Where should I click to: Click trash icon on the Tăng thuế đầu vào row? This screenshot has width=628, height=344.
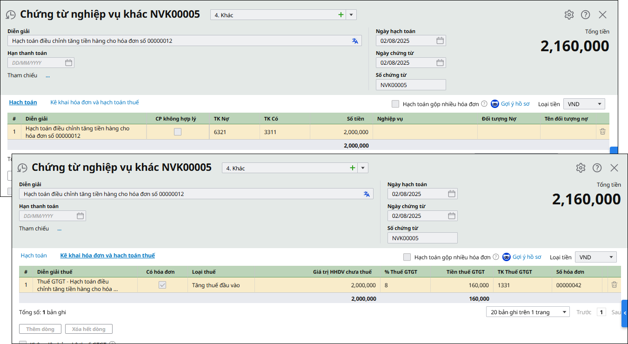(614, 285)
